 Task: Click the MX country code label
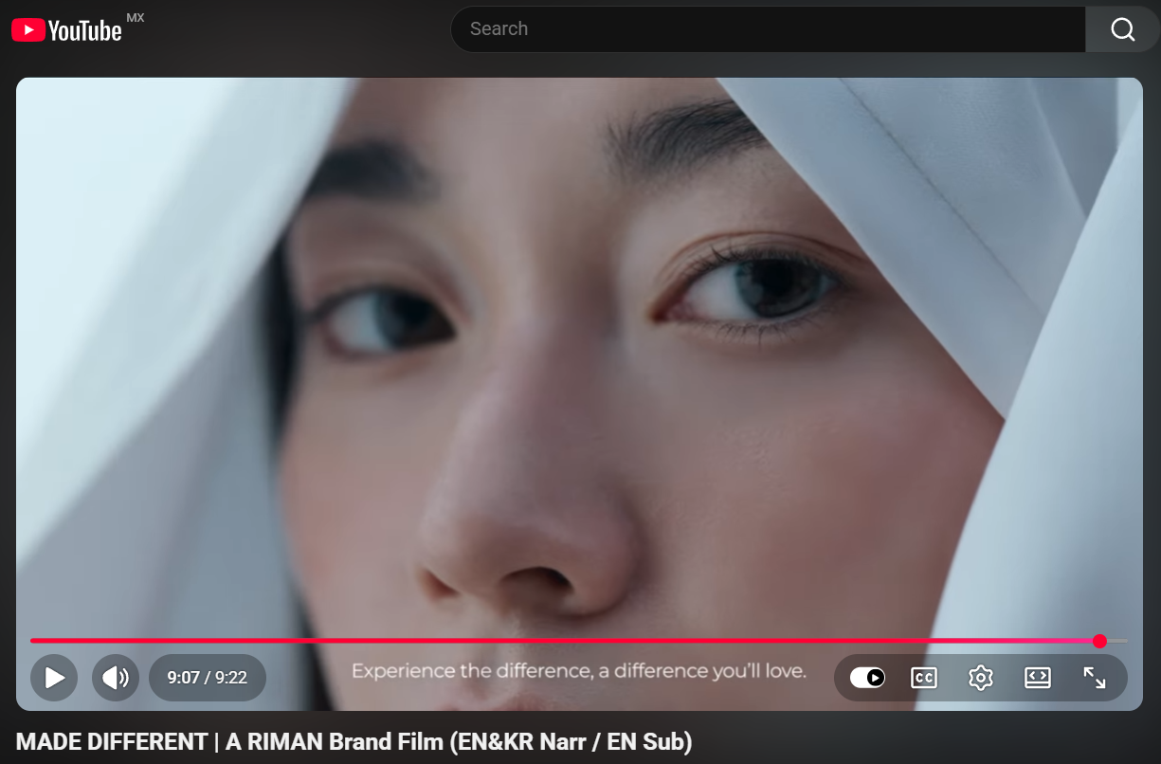(x=136, y=18)
